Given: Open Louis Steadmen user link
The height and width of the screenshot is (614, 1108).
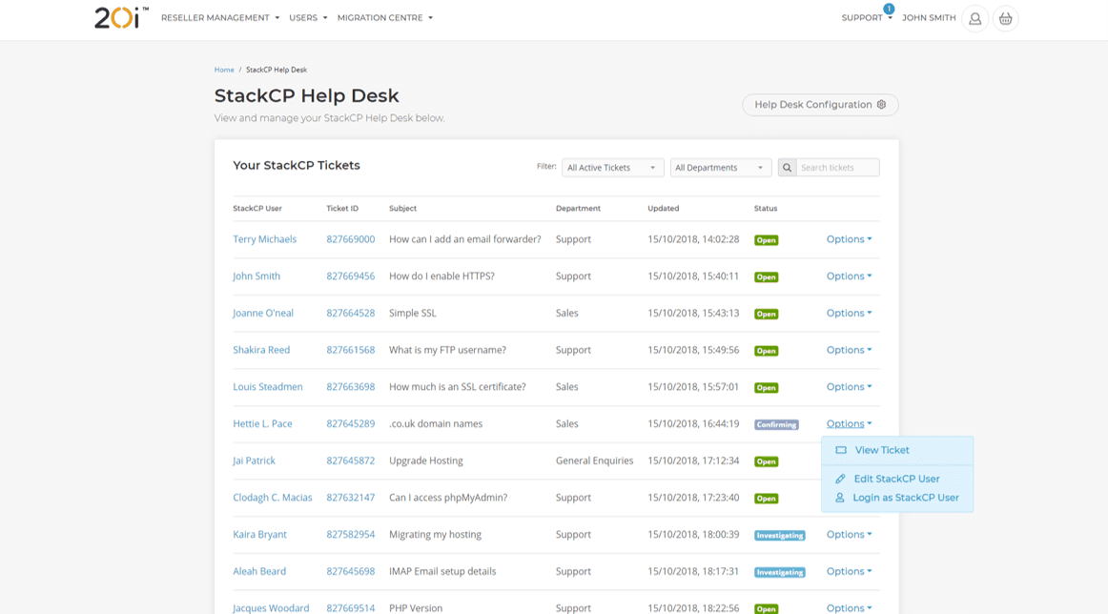Looking at the screenshot, I should tap(268, 386).
